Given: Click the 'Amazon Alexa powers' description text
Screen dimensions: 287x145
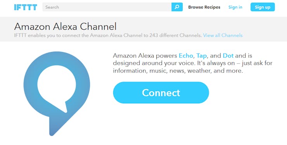Looking at the screenshot, I should [145, 56].
